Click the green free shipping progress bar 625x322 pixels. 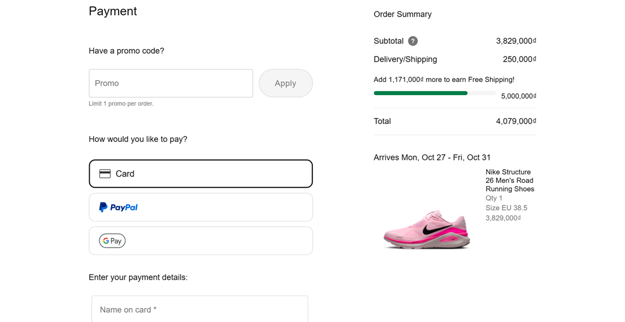[x=420, y=93]
